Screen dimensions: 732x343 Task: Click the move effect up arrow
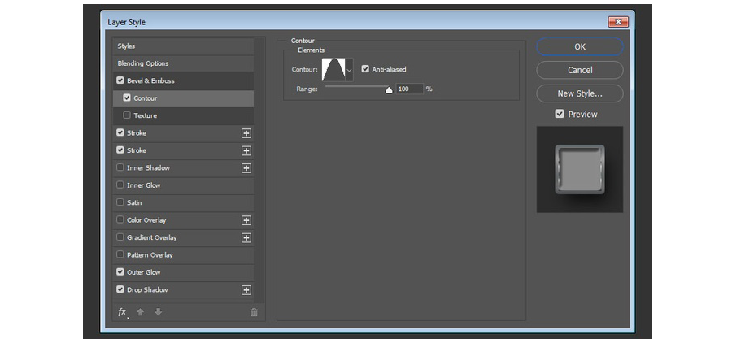pyautogui.click(x=140, y=312)
